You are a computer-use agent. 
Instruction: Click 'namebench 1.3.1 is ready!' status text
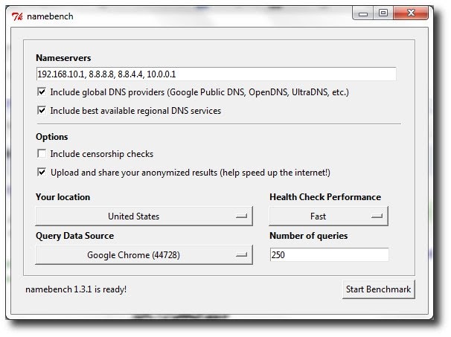[x=76, y=289]
